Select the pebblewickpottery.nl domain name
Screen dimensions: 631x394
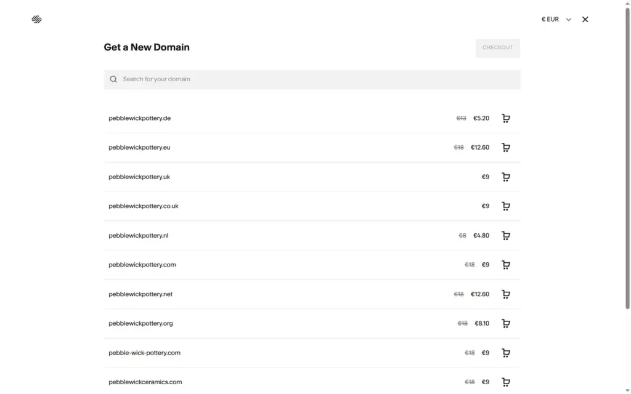click(139, 236)
